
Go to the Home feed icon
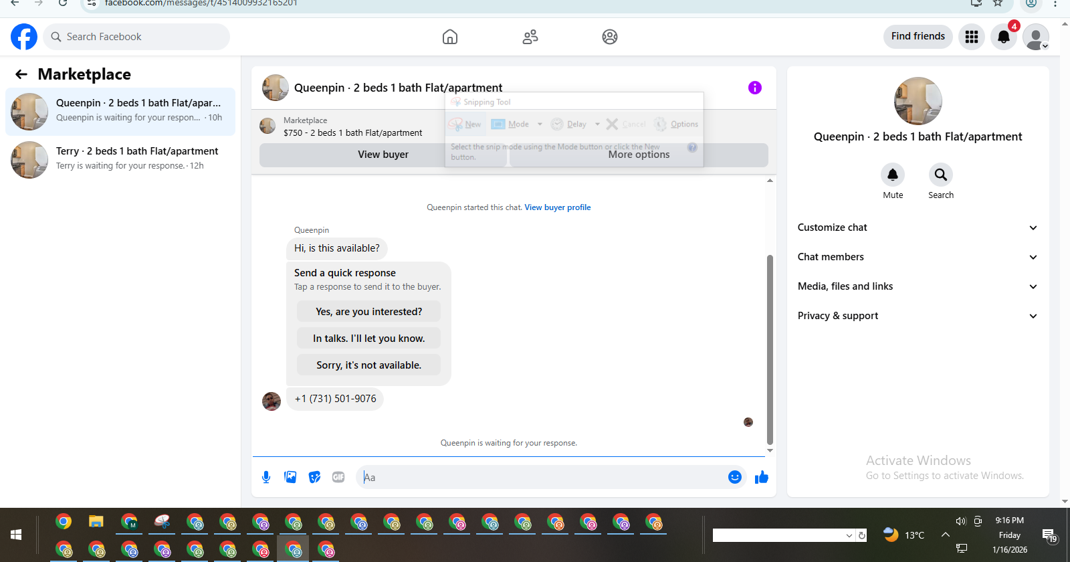coord(450,37)
